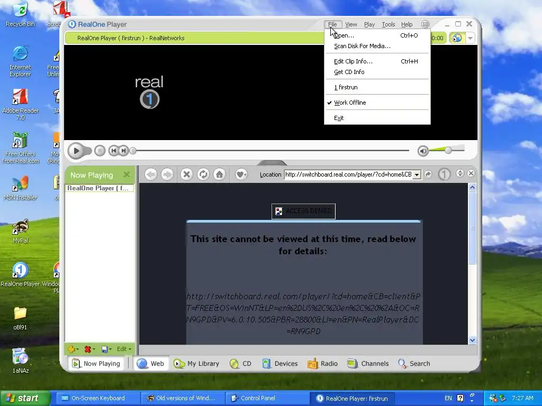Click the ACCESS DENIED broken image
Image resolution: width=542 pixels, height=406 pixels.
click(303, 211)
